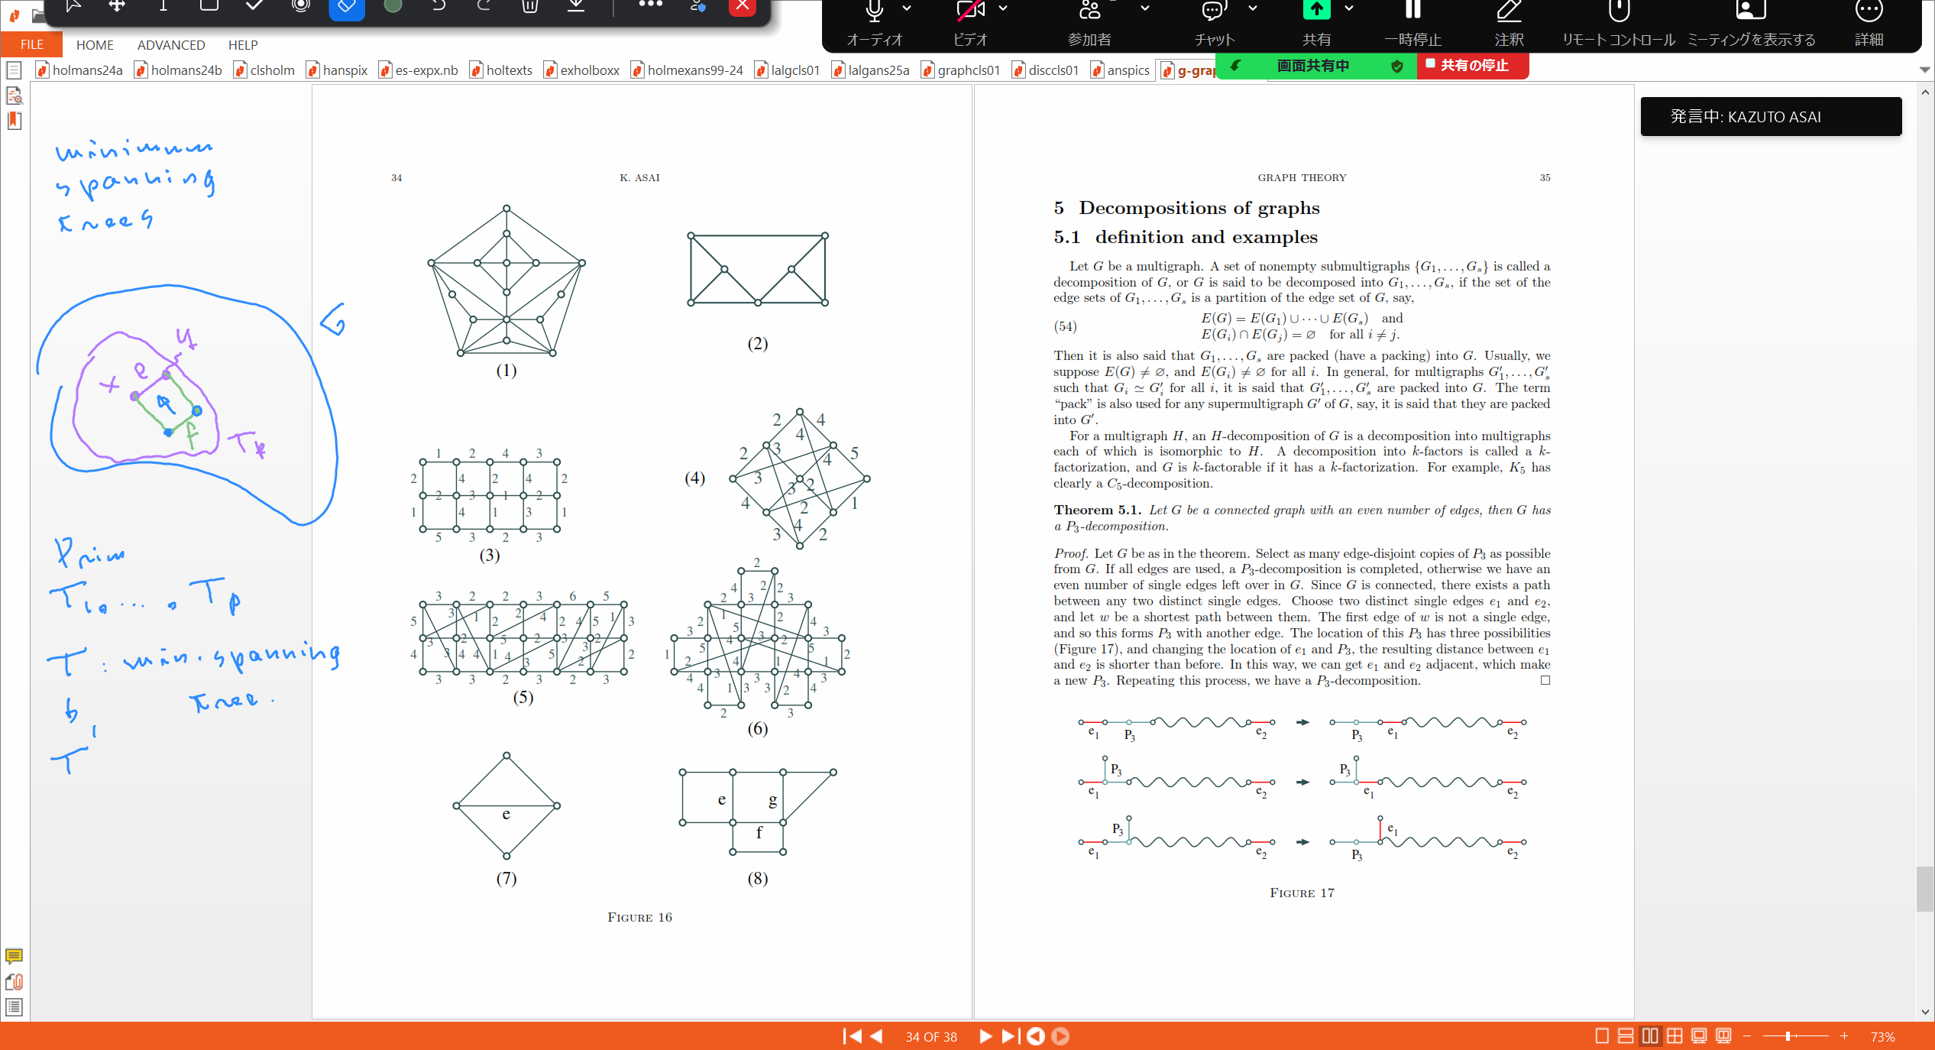Toggle microphone with オーディオ button

point(875,23)
